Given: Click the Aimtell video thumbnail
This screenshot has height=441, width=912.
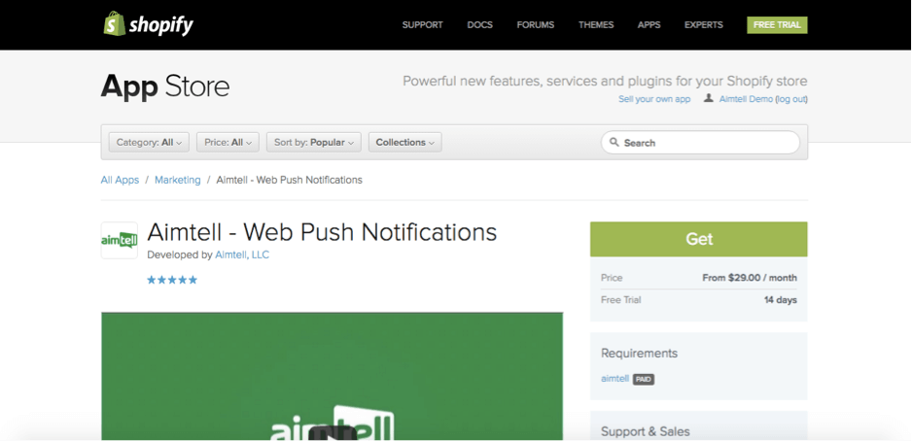Looking at the screenshot, I should 333,377.
